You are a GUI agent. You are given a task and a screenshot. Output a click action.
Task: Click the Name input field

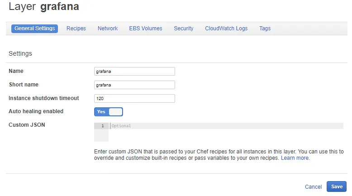pyautogui.click(x=134, y=72)
